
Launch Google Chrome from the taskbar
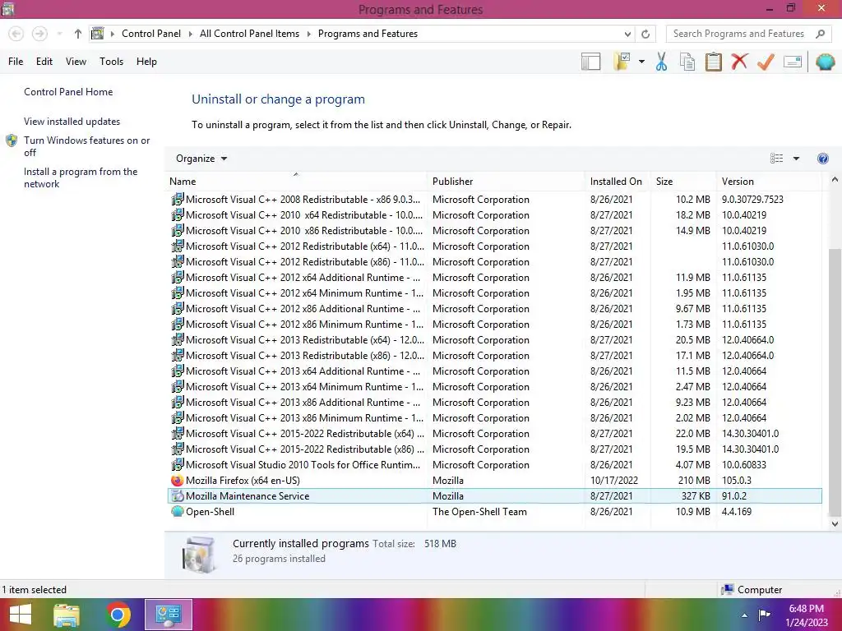118,615
